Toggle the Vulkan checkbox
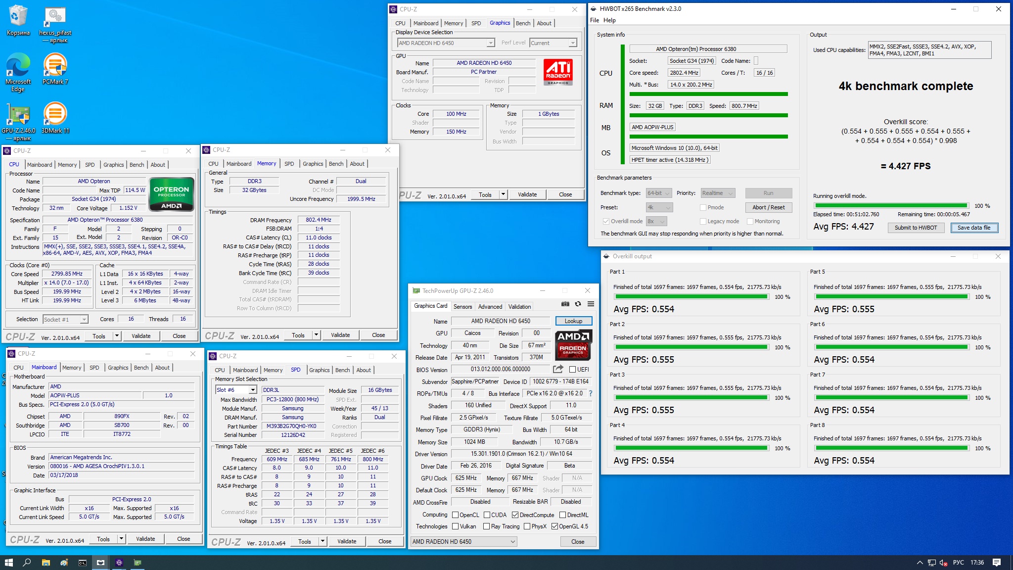Image resolution: width=1013 pixels, height=570 pixels. pos(455,526)
